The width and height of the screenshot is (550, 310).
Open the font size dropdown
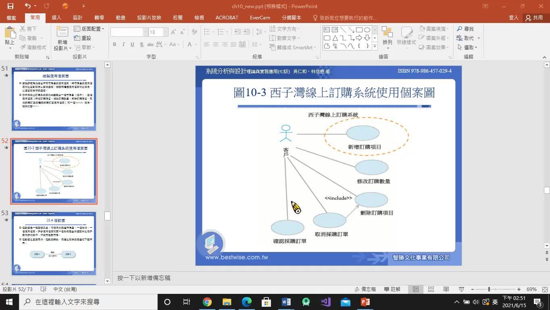(x=165, y=32)
